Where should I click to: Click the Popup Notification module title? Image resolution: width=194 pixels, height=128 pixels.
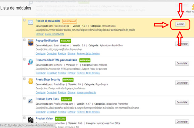47,41
